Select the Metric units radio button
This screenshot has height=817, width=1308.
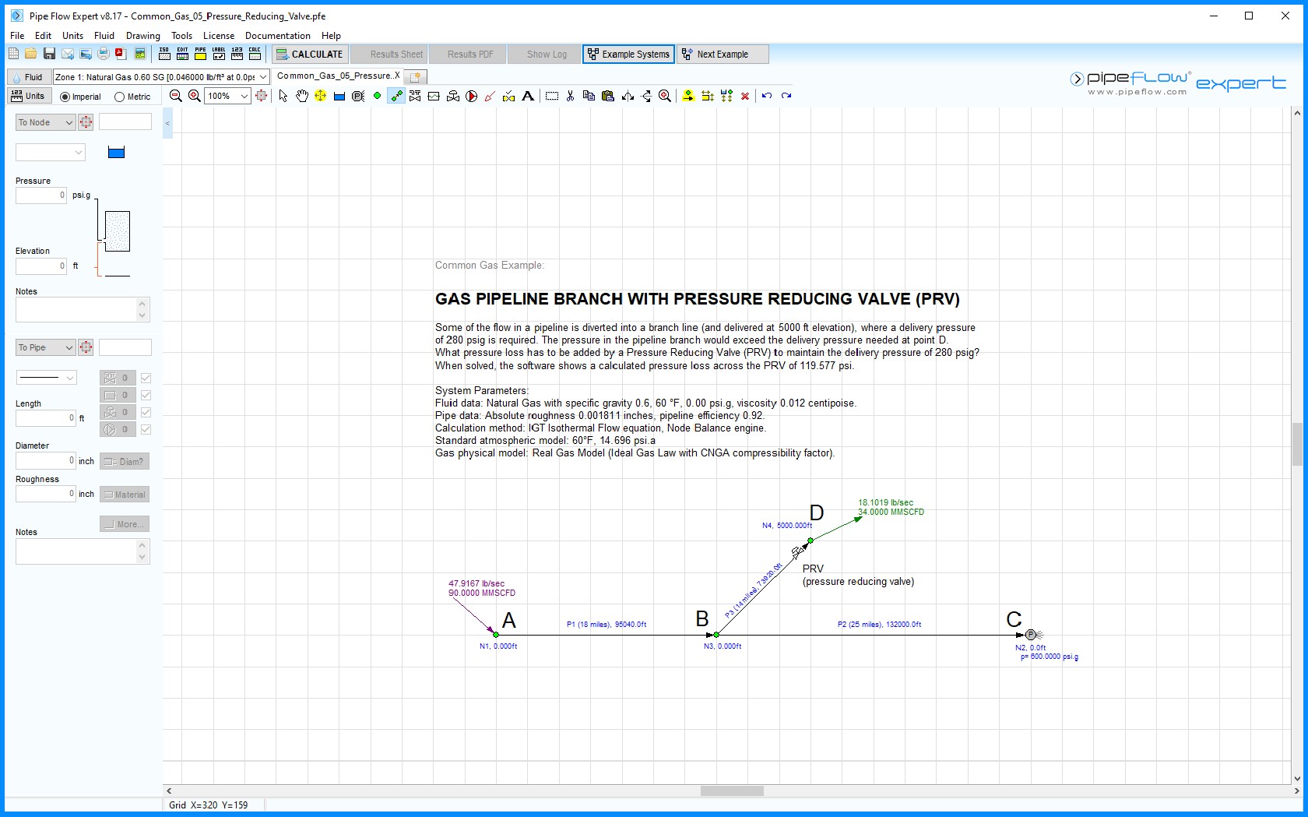[119, 97]
